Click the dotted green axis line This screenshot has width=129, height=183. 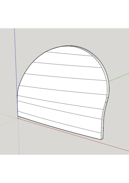point(9,122)
